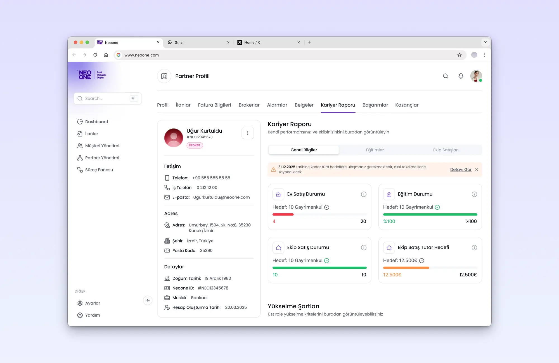Image resolution: width=559 pixels, height=363 pixels.
Task: Click the notification bell icon
Action: (x=461, y=76)
